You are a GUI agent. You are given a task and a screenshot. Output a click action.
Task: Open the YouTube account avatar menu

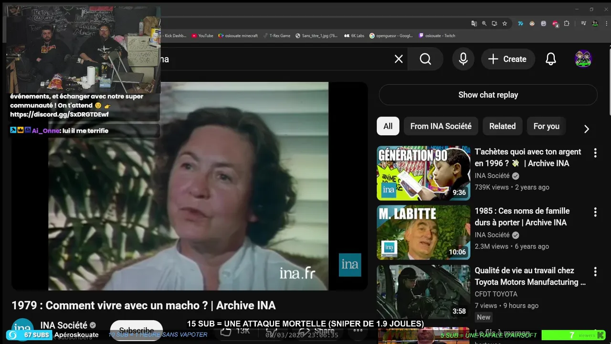click(583, 59)
